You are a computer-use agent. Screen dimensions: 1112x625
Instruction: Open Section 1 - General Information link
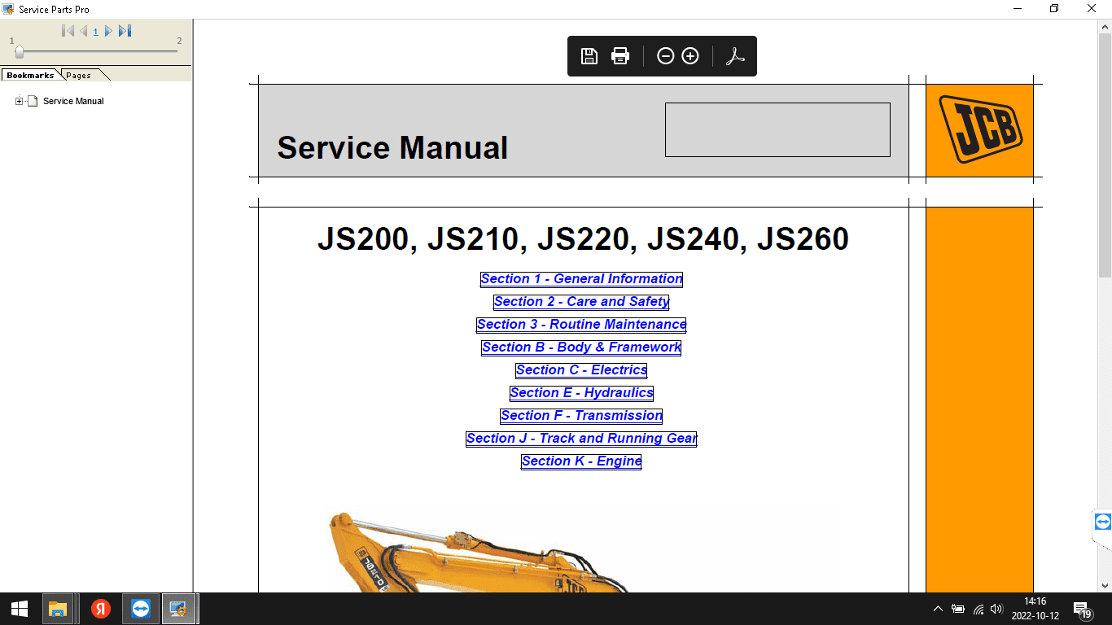tap(581, 279)
